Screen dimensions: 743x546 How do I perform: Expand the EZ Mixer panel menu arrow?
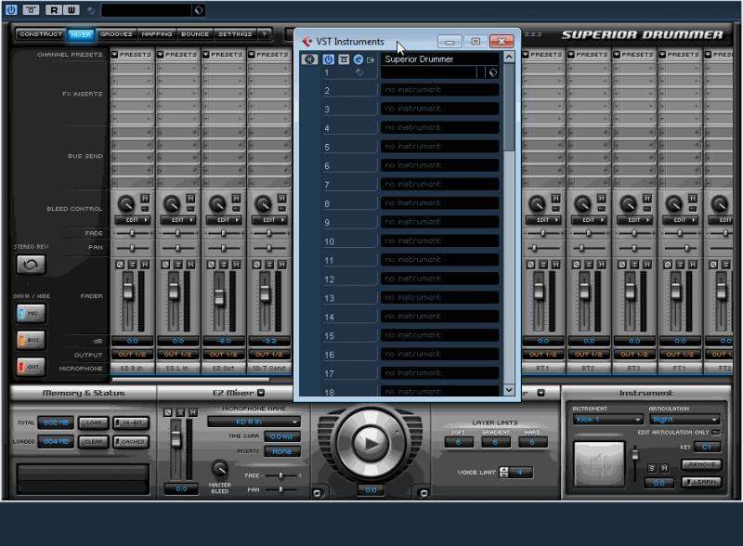coord(261,393)
